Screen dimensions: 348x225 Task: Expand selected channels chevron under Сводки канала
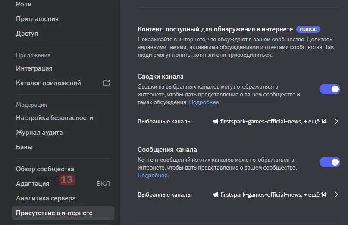click(x=336, y=121)
